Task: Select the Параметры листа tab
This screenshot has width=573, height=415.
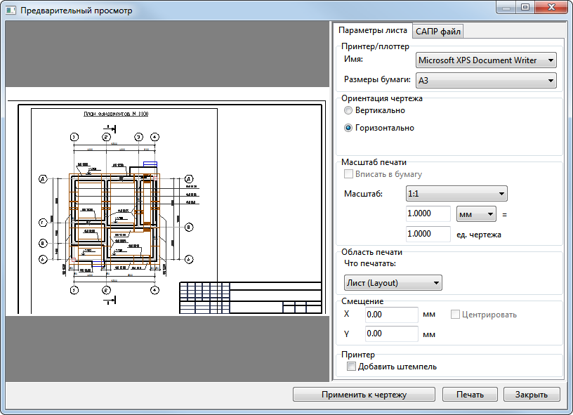Action: click(x=371, y=31)
